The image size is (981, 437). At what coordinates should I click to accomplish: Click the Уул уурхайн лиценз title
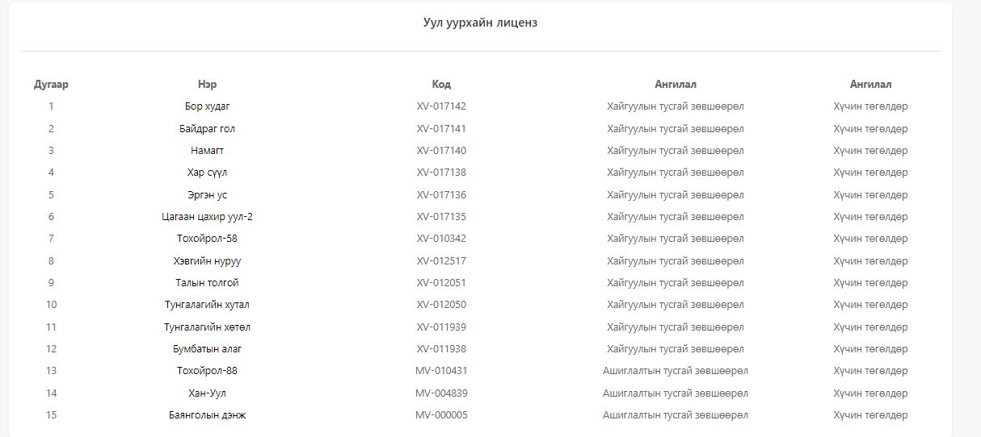480,23
